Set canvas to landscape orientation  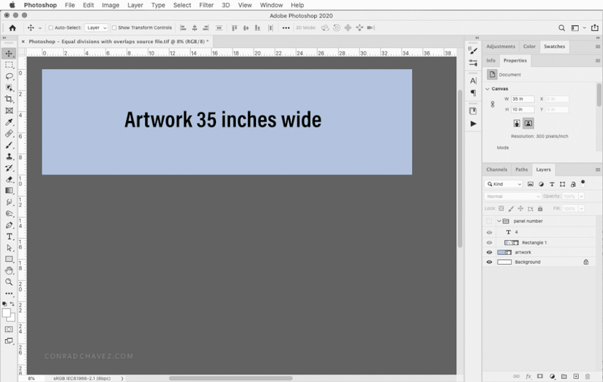point(528,124)
